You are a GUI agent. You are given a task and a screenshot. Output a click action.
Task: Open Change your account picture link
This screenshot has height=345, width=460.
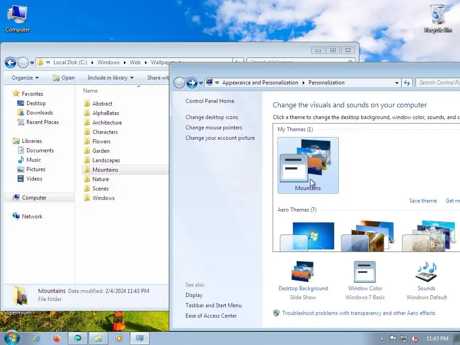(x=220, y=138)
